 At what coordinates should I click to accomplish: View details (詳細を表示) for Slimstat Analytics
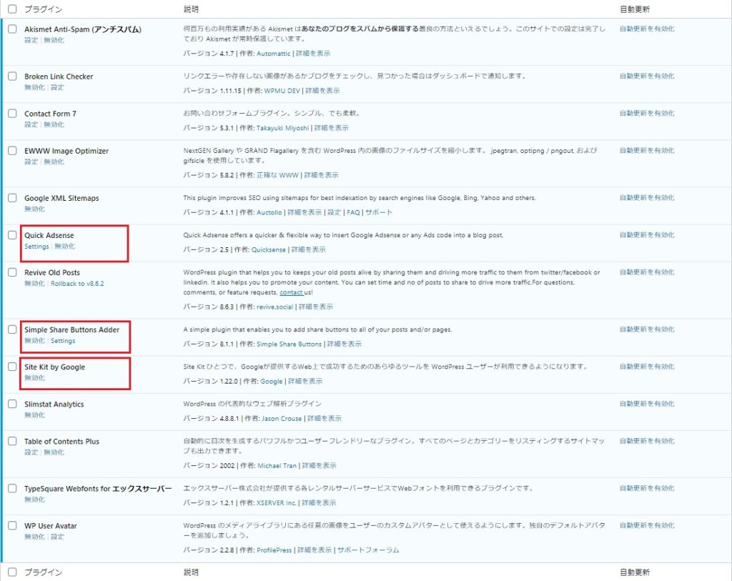click(325, 419)
